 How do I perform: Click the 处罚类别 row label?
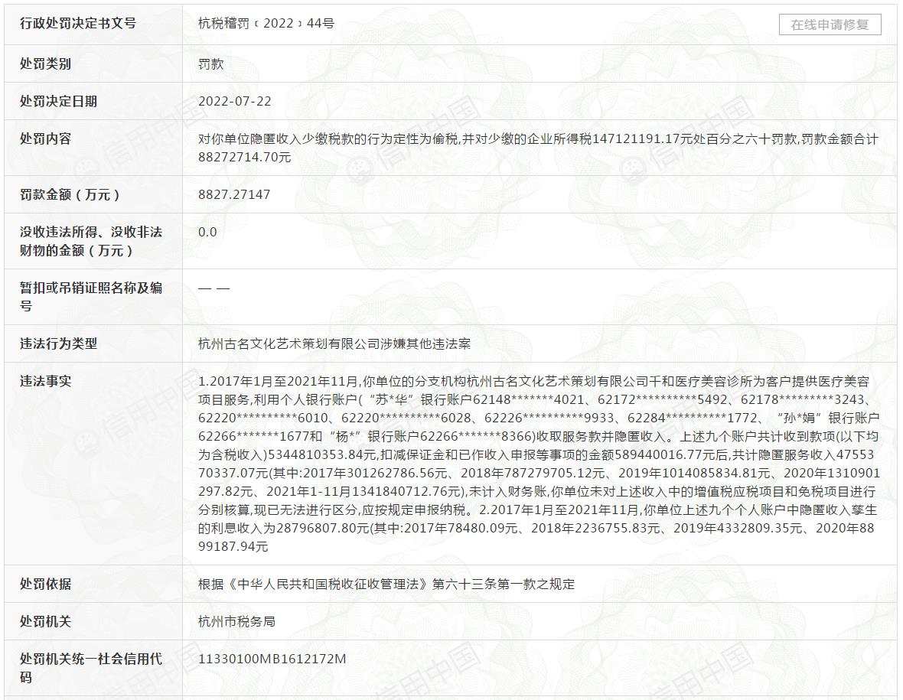[45, 64]
